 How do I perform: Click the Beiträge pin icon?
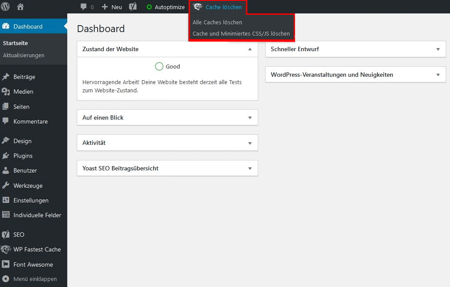click(x=6, y=77)
